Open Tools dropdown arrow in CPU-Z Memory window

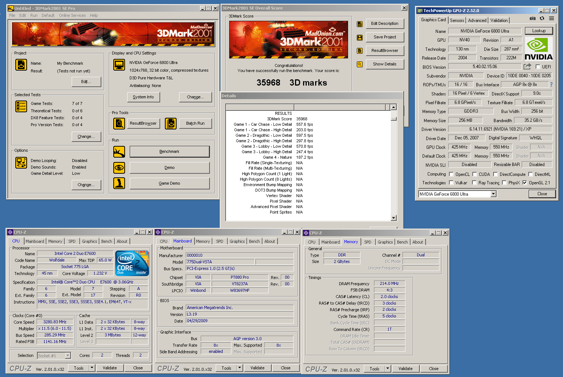click(388, 369)
